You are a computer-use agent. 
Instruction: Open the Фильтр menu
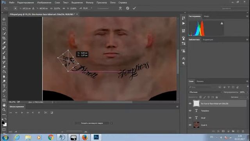pos(89,3)
